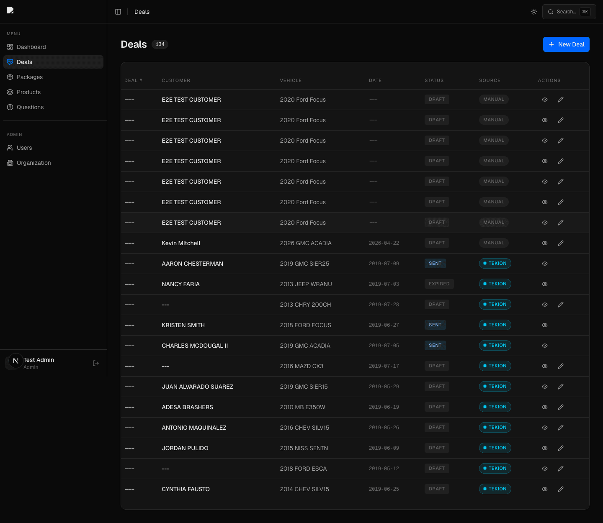This screenshot has width=603, height=523.
Task: Edit CYNTHIA FAUSTO deal
Action: coord(561,489)
